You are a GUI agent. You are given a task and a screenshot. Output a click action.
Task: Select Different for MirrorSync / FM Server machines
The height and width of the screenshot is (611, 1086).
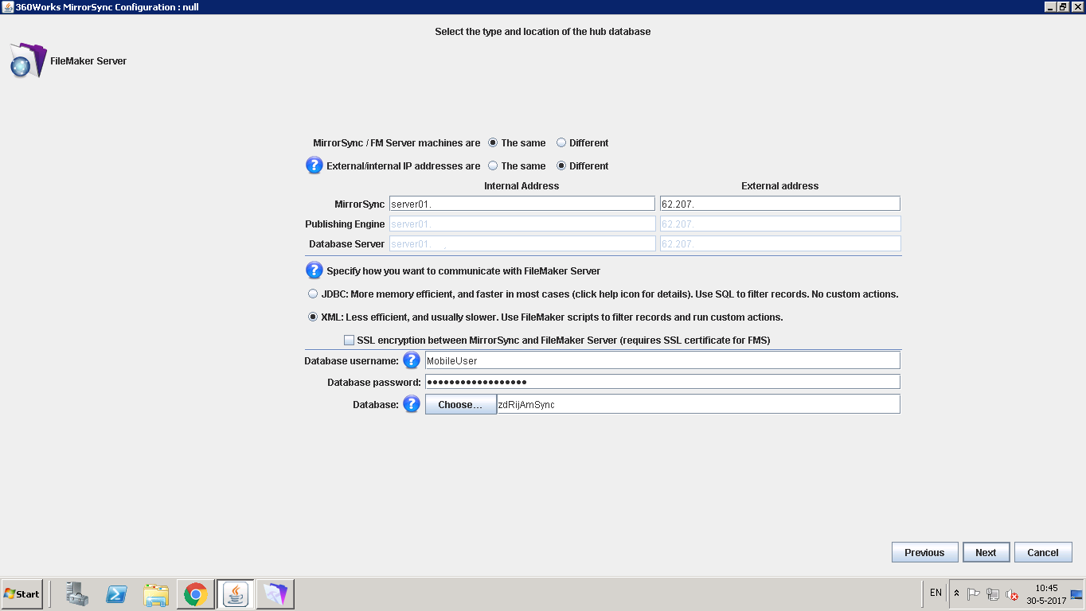pyautogui.click(x=561, y=143)
